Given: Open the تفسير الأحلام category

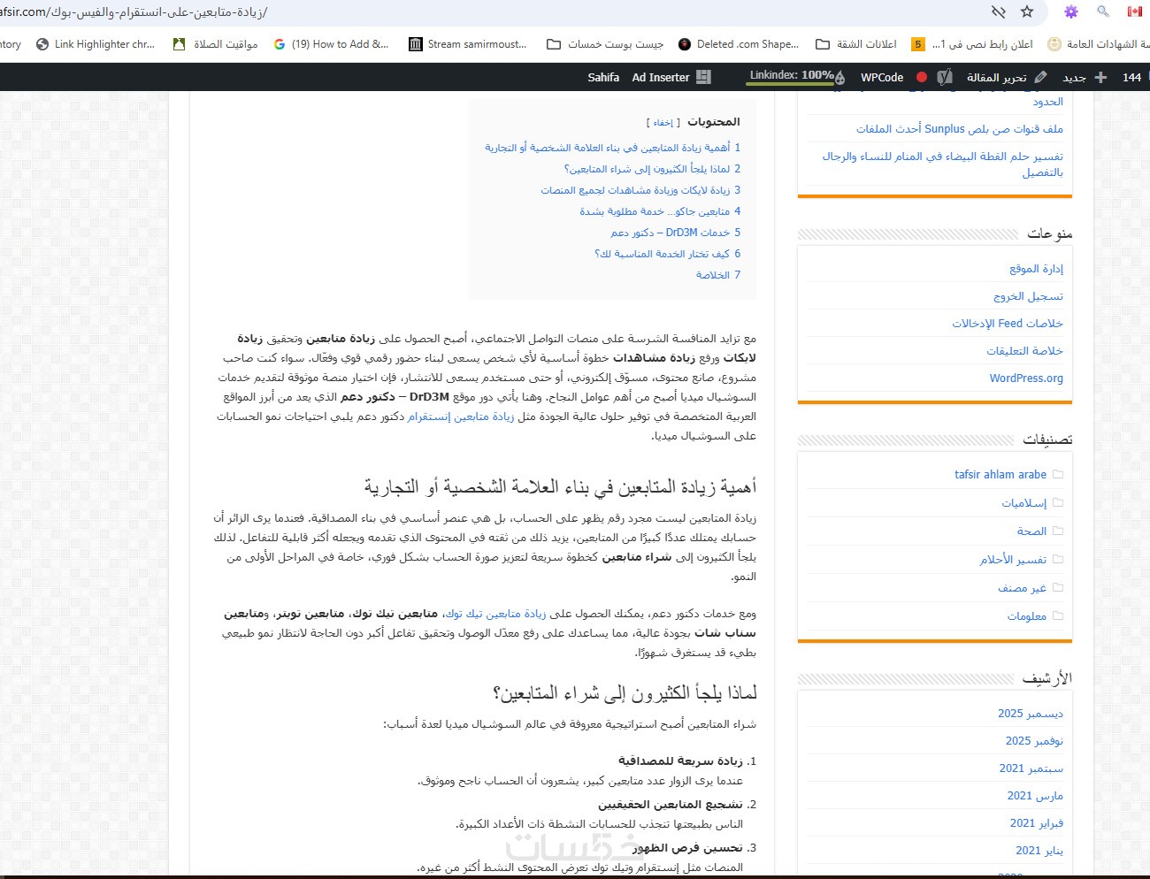Looking at the screenshot, I should (x=1013, y=560).
